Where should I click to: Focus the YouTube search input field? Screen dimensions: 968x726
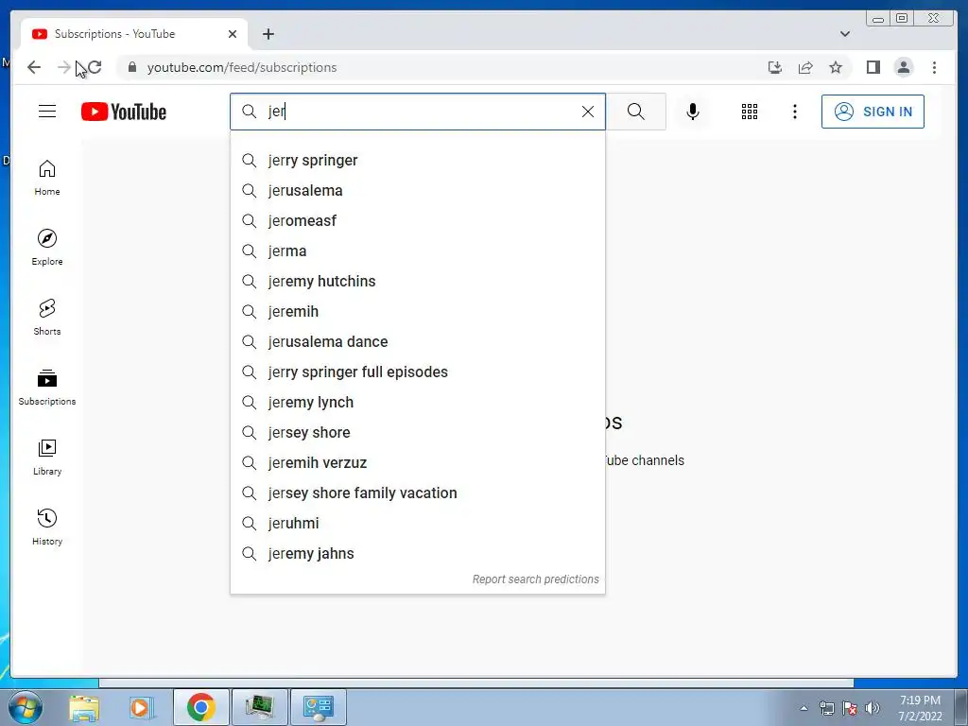[x=420, y=112]
